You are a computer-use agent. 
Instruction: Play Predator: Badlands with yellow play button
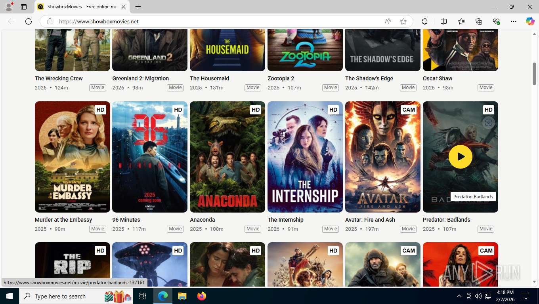(x=460, y=157)
